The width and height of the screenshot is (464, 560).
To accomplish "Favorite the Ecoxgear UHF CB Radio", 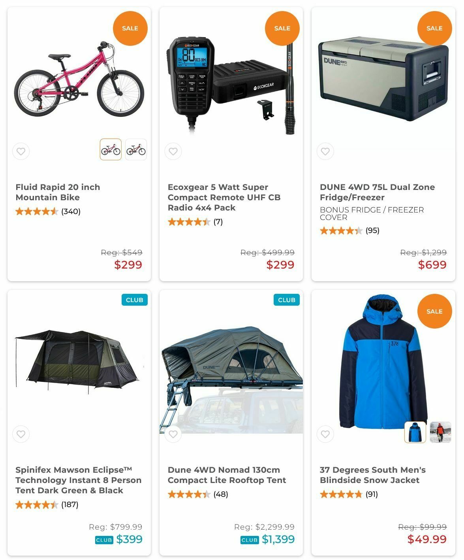I will pyautogui.click(x=173, y=151).
